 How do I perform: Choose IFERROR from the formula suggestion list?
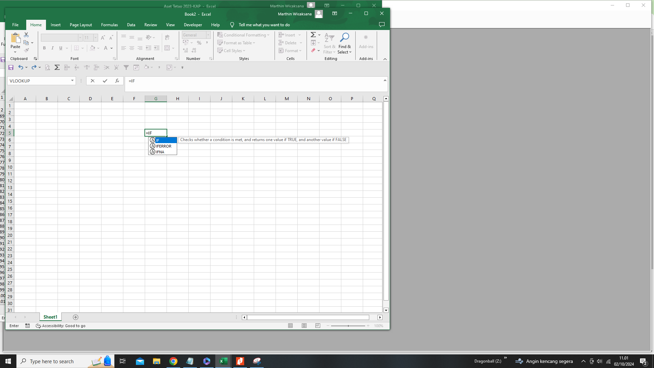[x=163, y=146]
